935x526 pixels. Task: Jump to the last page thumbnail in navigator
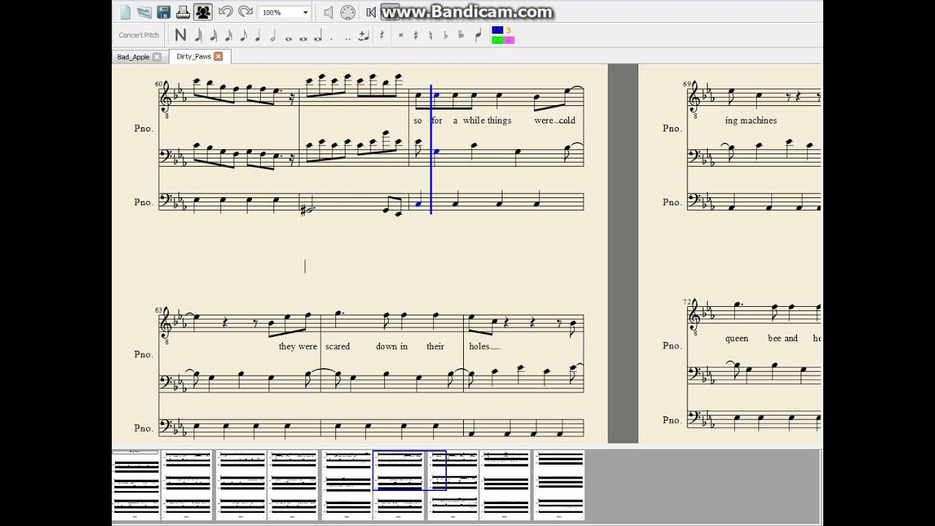[x=560, y=485]
